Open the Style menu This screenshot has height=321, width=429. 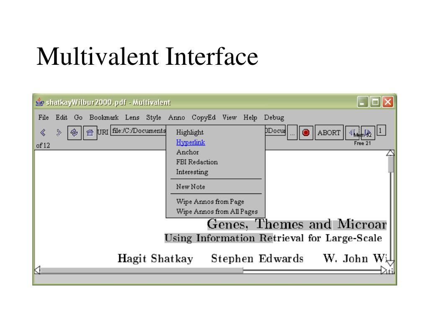[x=153, y=117]
